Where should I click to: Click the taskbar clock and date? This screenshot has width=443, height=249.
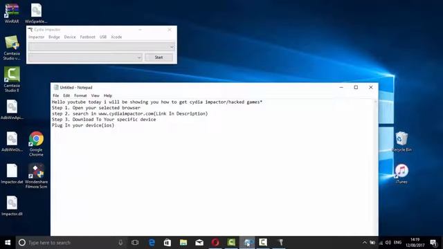pyautogui.click(x=415, y=243)
